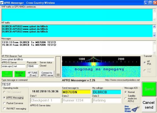Enable Satellite mode (no ACKs)
The image size is (157, 113).
126,99
